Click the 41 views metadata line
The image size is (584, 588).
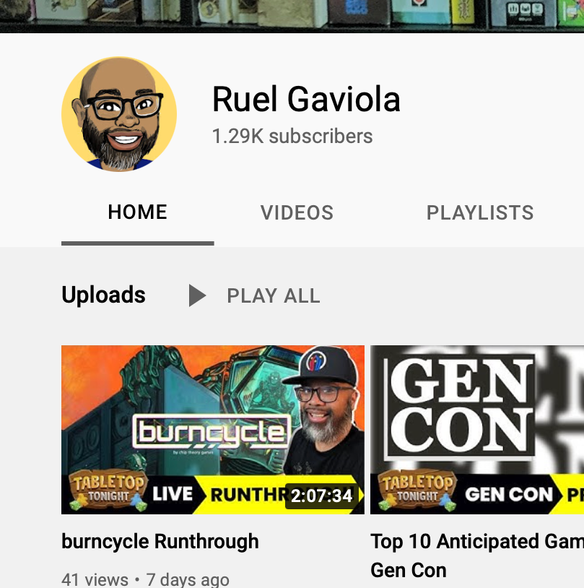point(145,579)
